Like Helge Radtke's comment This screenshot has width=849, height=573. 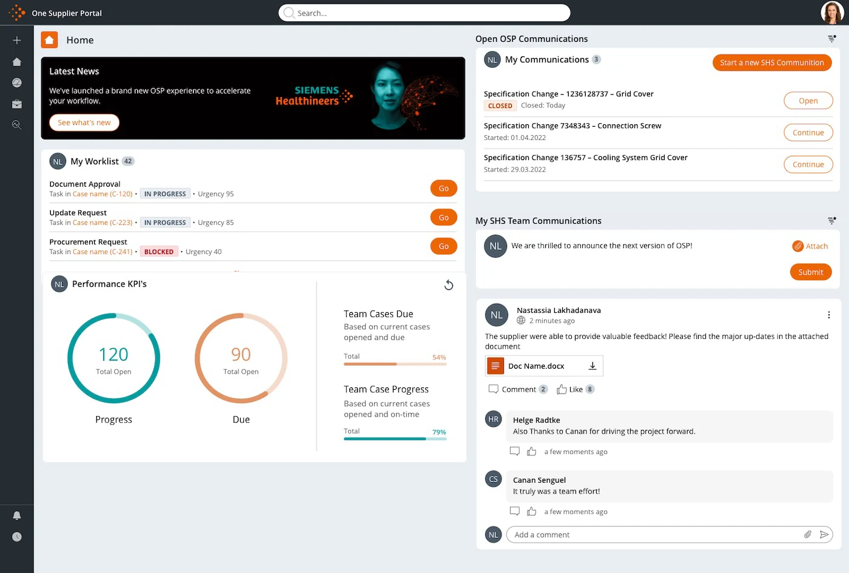[x=532, y=452]
